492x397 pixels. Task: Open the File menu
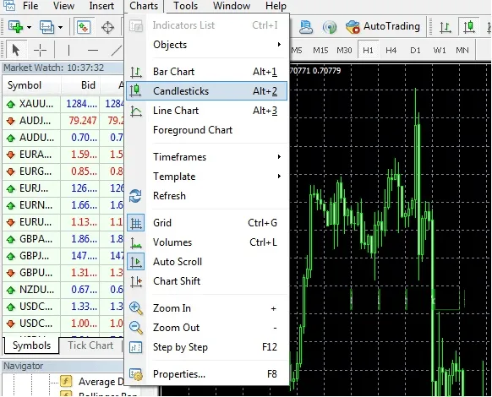point(30,6)
